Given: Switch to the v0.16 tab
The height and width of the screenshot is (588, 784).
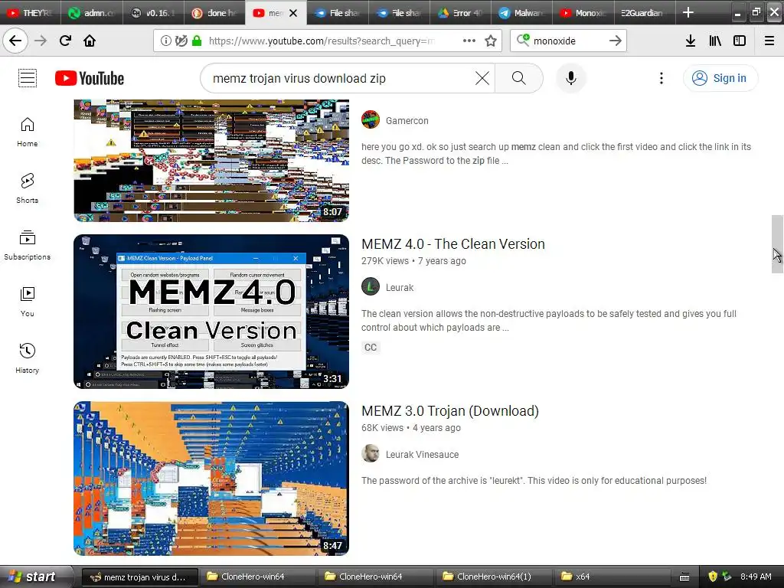Looking at the screenshot, I should click(153, 13).
